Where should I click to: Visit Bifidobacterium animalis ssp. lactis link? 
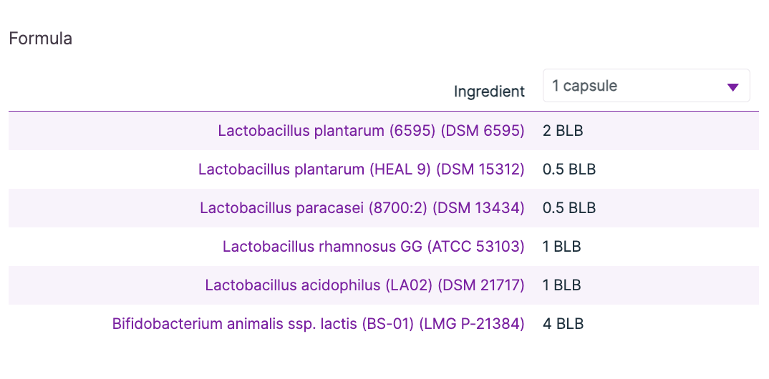click(x=318, y=324)
